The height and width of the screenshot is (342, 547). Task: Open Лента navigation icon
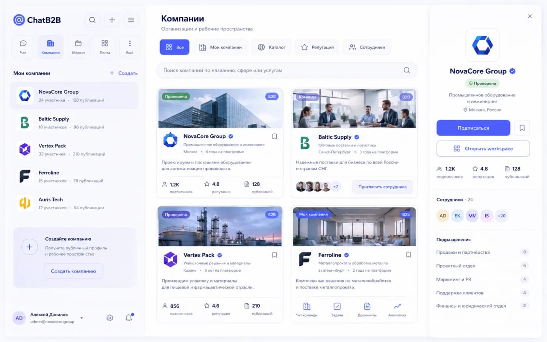[x=105, y=47]
